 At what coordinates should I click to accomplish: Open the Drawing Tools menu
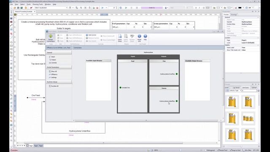[38, 4]
